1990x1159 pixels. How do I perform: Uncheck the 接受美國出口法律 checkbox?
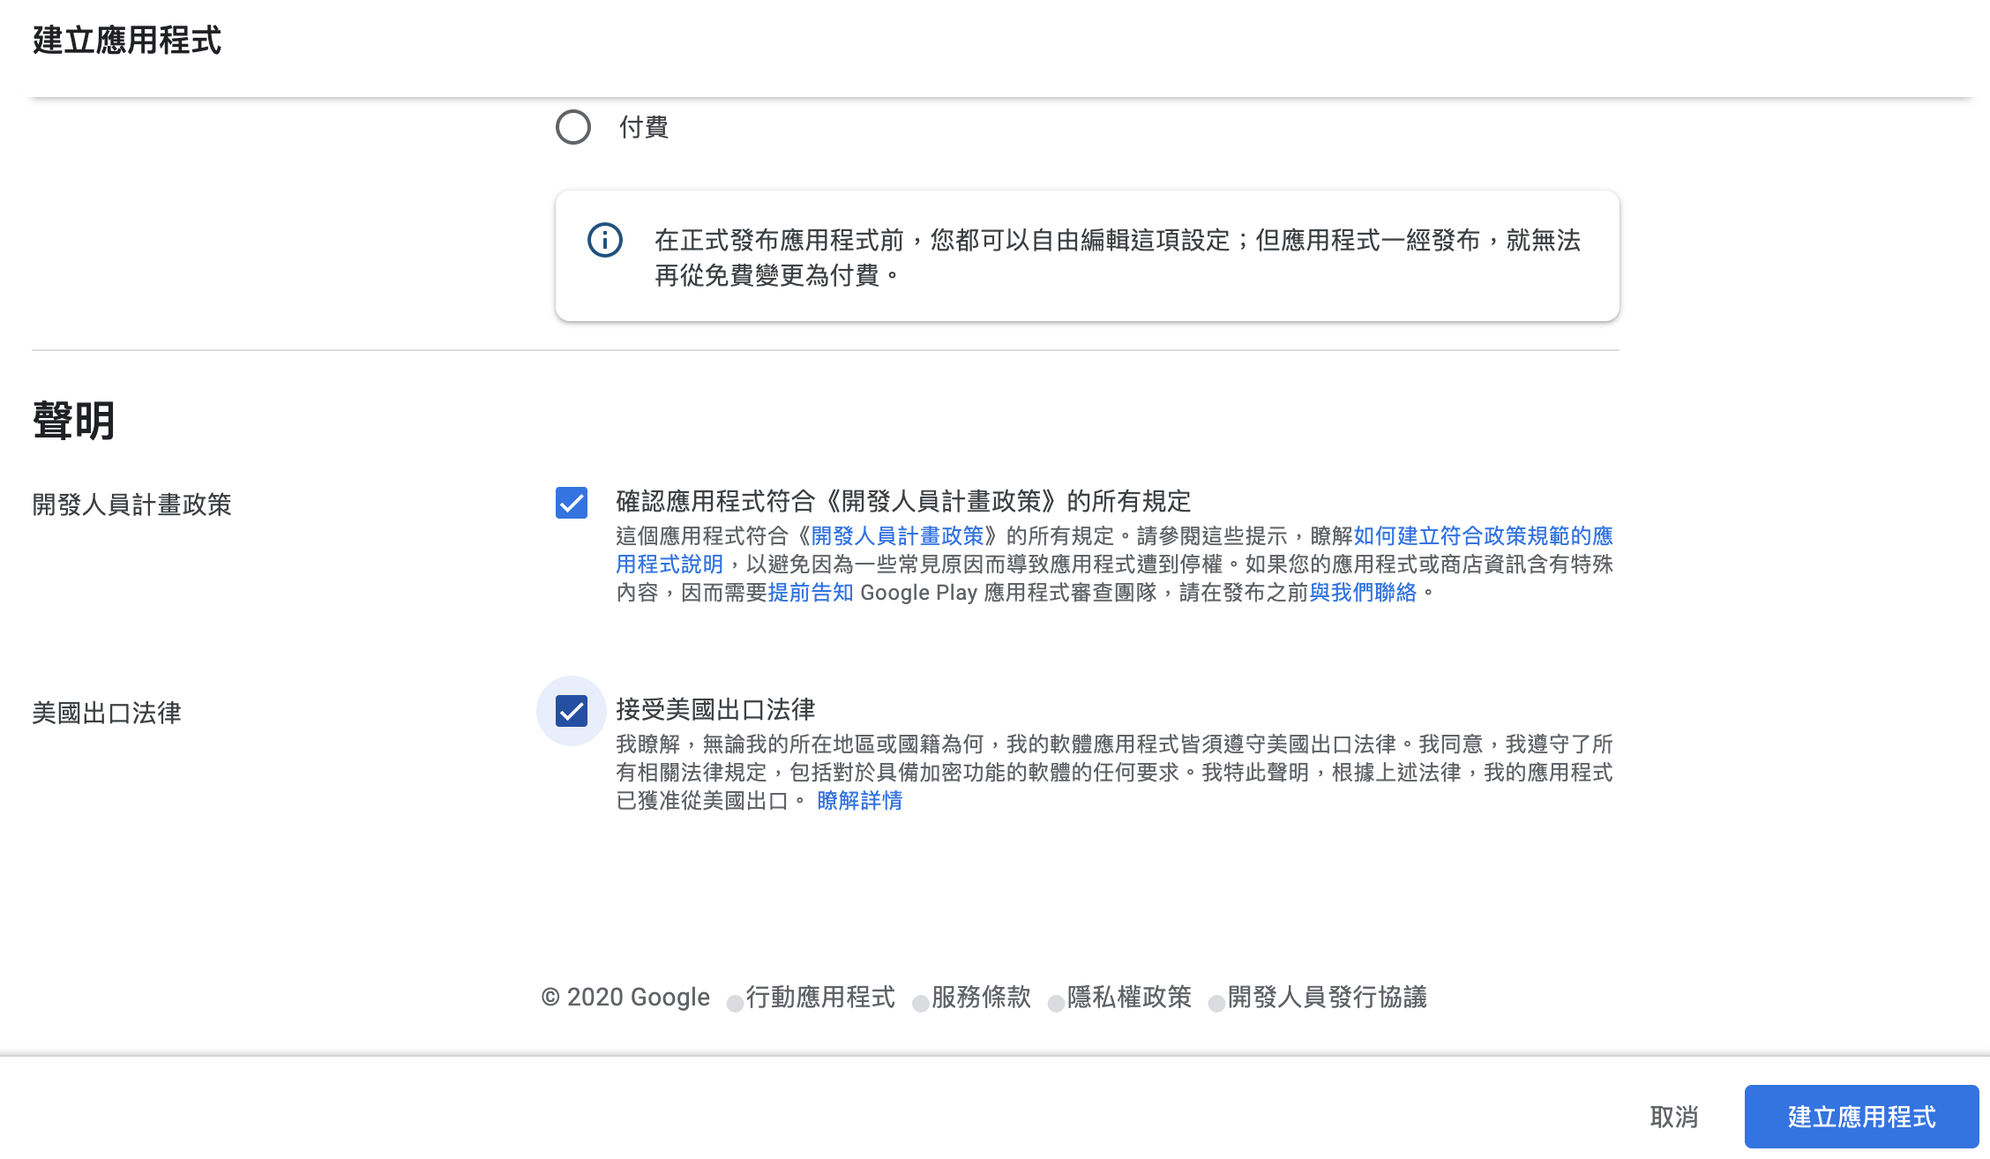pyautogui.click(x=572, y=711)
